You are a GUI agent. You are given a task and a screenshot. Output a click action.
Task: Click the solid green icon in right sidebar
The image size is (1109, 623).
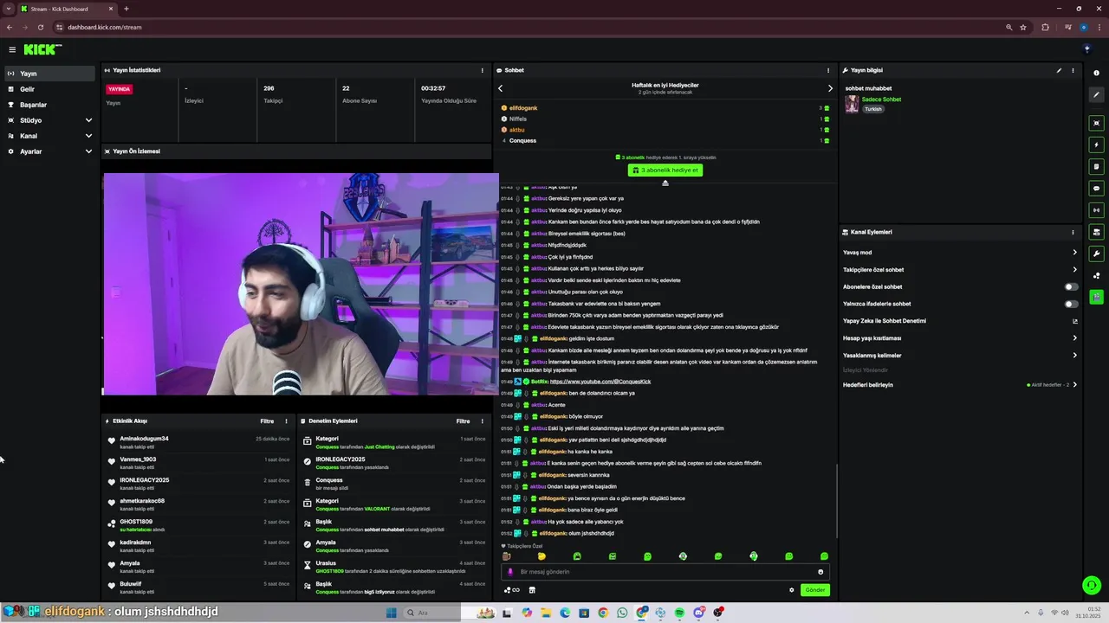point(1097,297)
